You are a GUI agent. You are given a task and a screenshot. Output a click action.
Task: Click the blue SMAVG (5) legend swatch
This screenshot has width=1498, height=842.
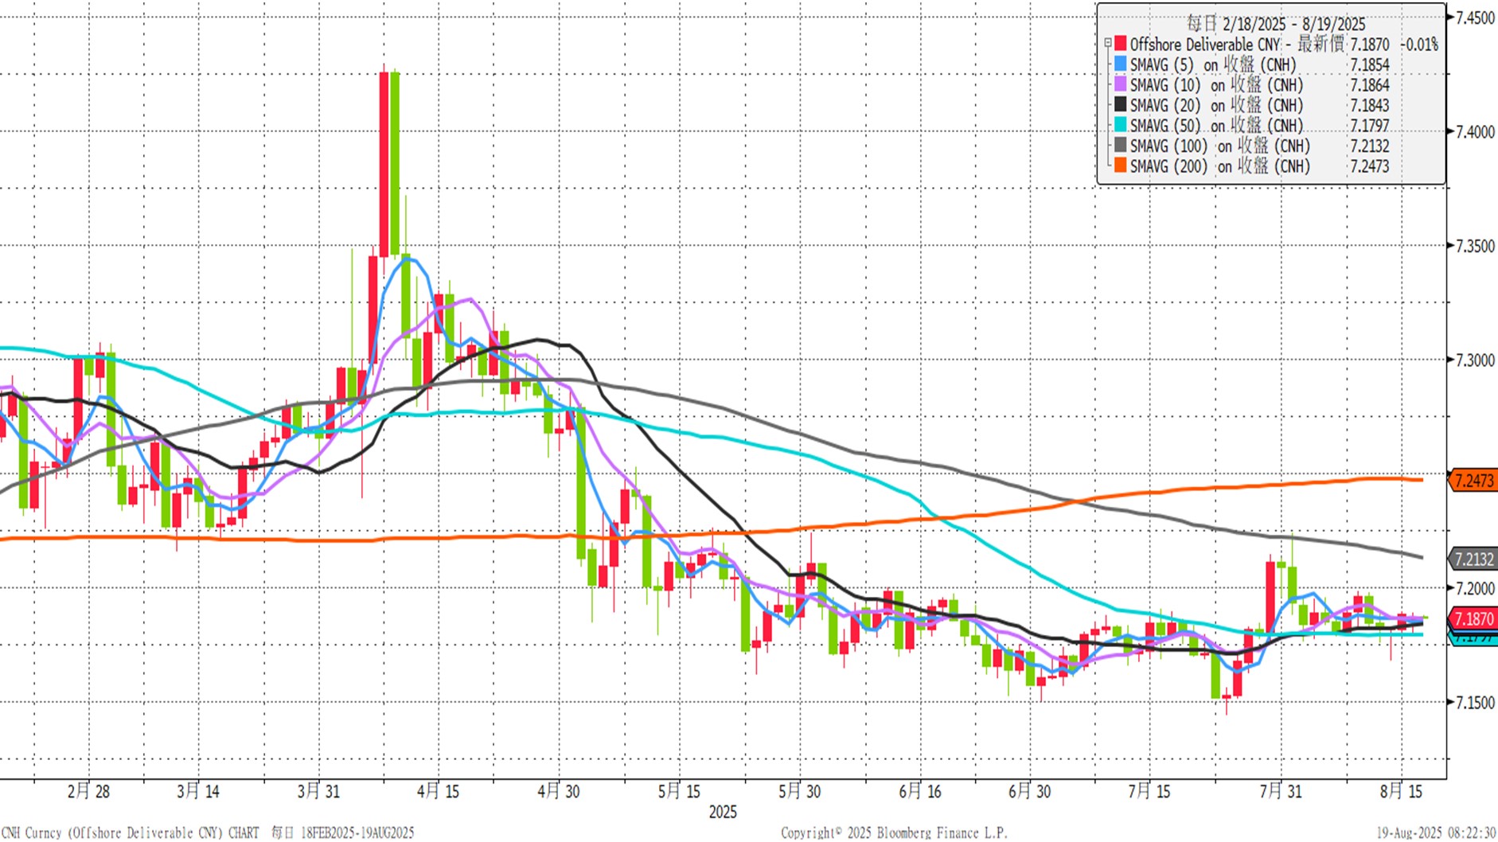(x=1121, y=64)
